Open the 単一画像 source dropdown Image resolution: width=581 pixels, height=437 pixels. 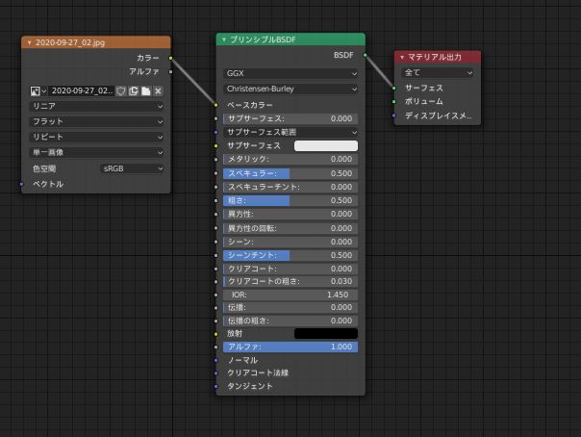[96, 152]
